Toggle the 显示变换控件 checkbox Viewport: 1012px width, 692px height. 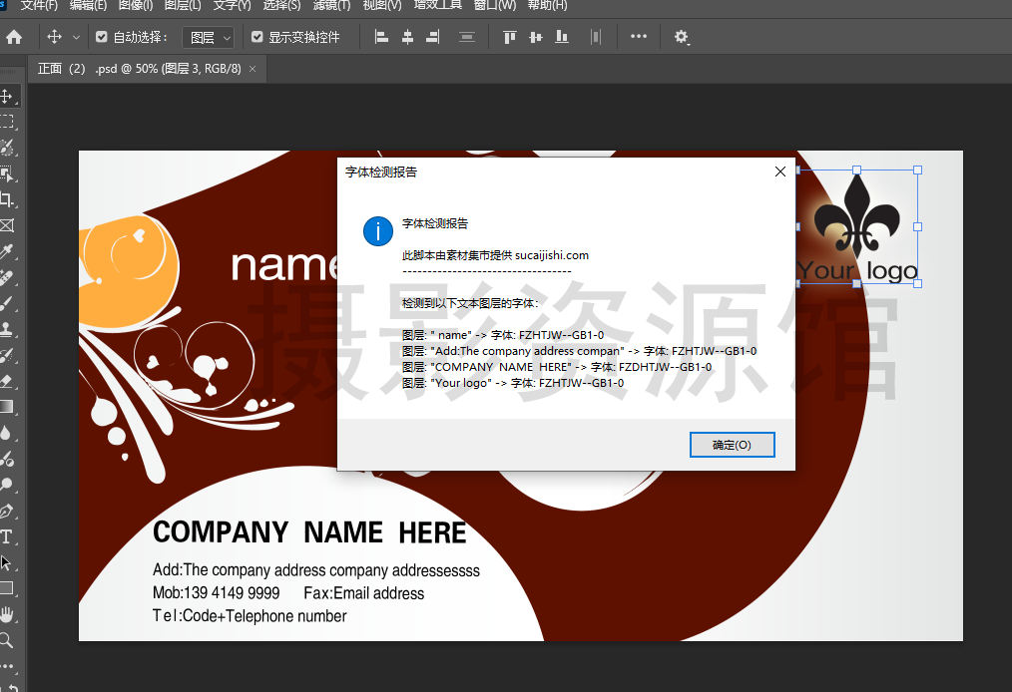[257, 37]
